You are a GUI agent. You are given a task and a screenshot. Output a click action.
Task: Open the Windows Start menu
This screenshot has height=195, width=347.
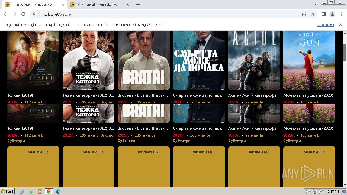(7, 191)
